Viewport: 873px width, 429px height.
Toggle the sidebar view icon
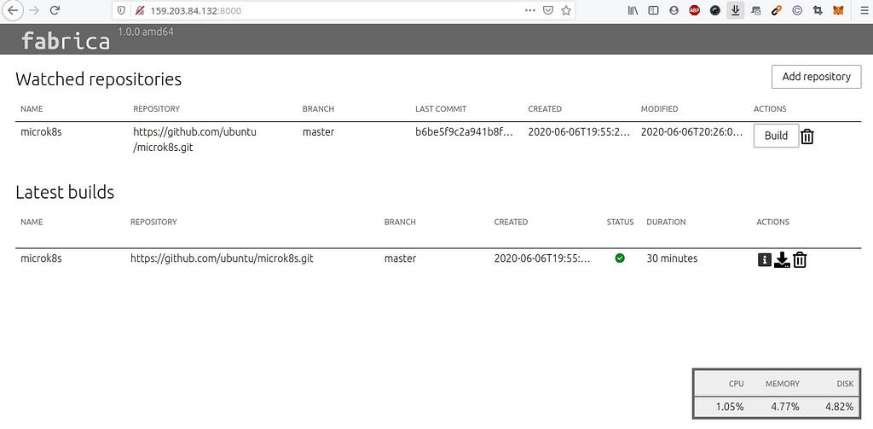(654, 10)
